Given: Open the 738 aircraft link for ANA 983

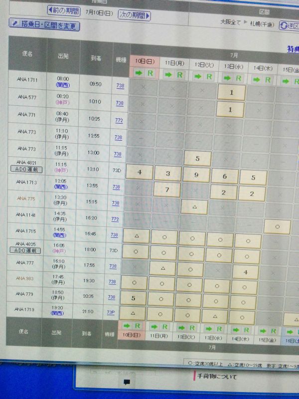Looking at the screenshot, I should pyautogui.click(x=112, y=282).
